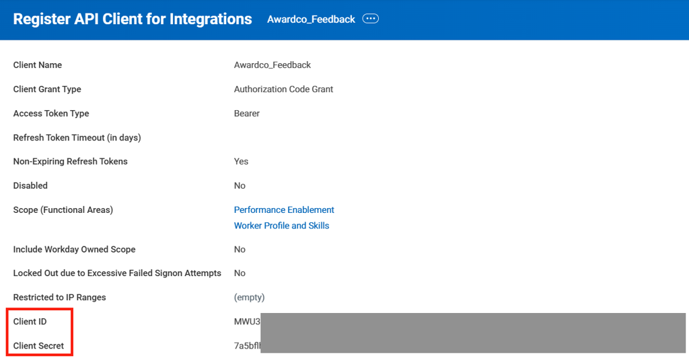The width and height of the screenshot is (689, 362).
Task: Click the Awardco_Feedback header title link
Action: (x=311, y=19)
